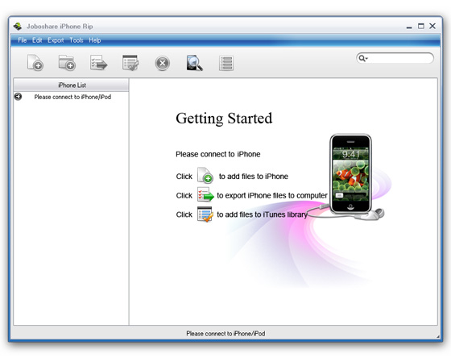Open the search options dropdown arrow
The height and width of the screenshot is (358, 451).
coord(367,59)
